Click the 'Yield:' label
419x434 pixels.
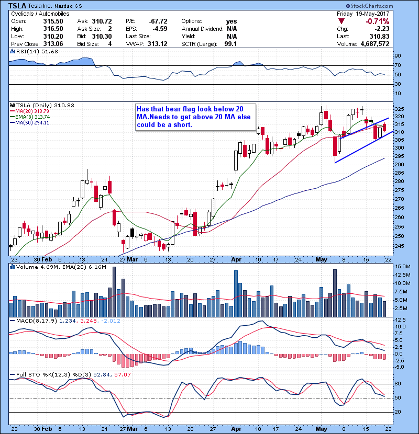[188, 36]
